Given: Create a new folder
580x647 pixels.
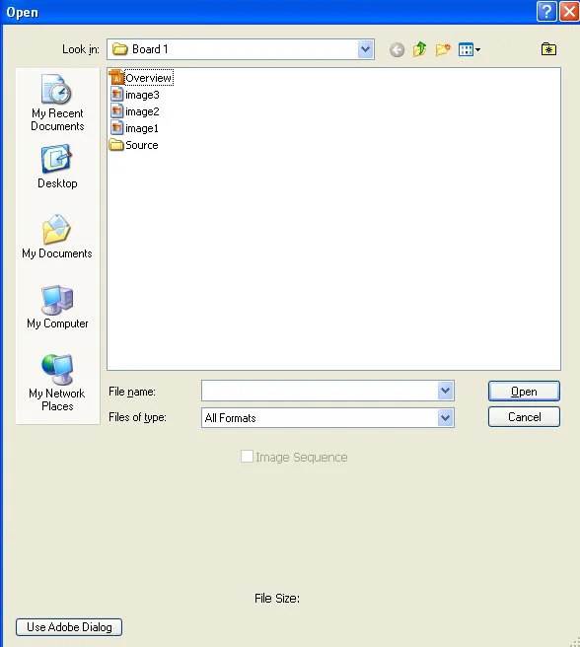Looking at the screenshot, I should (x=443, y=49).
